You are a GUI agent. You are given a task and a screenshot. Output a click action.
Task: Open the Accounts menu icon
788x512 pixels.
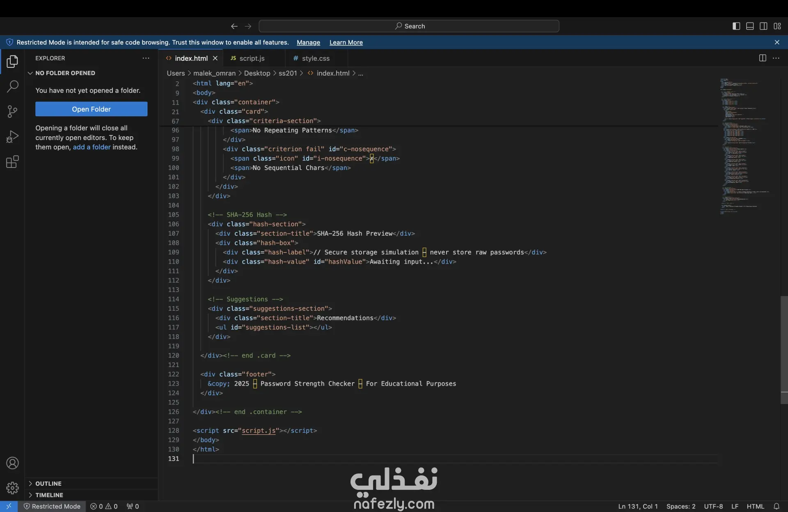pos(12,463)
